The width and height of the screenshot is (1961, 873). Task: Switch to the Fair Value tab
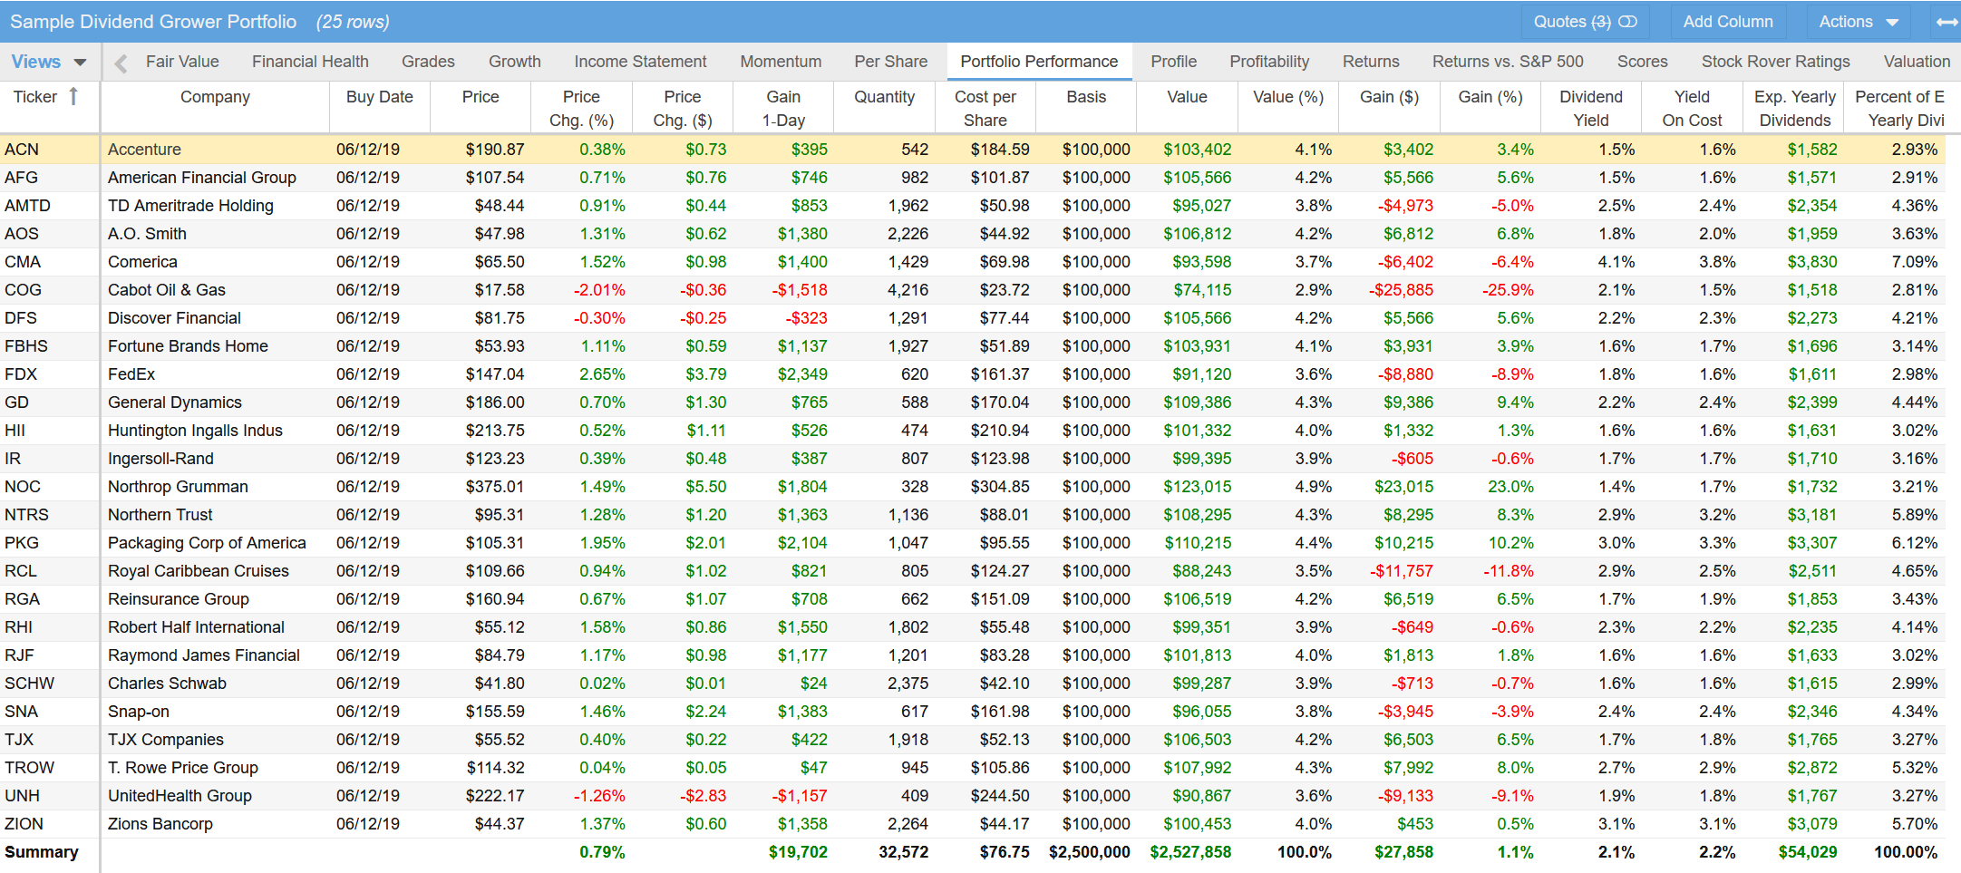click(x=182, y=62)
